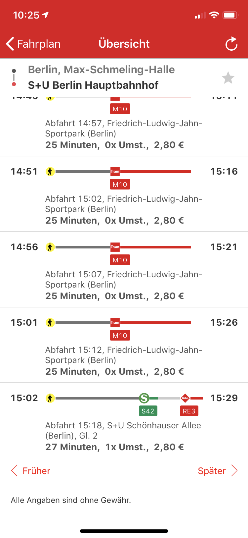Tap the red Bahn diamond icon

point(185,398)
